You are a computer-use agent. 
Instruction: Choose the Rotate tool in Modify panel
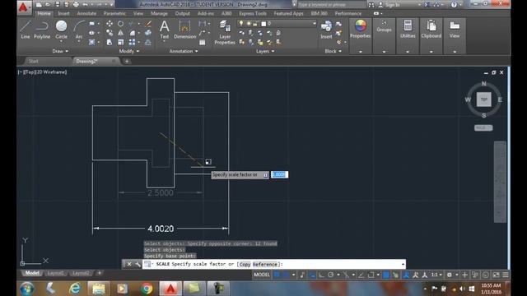click(x=121, y=24)
